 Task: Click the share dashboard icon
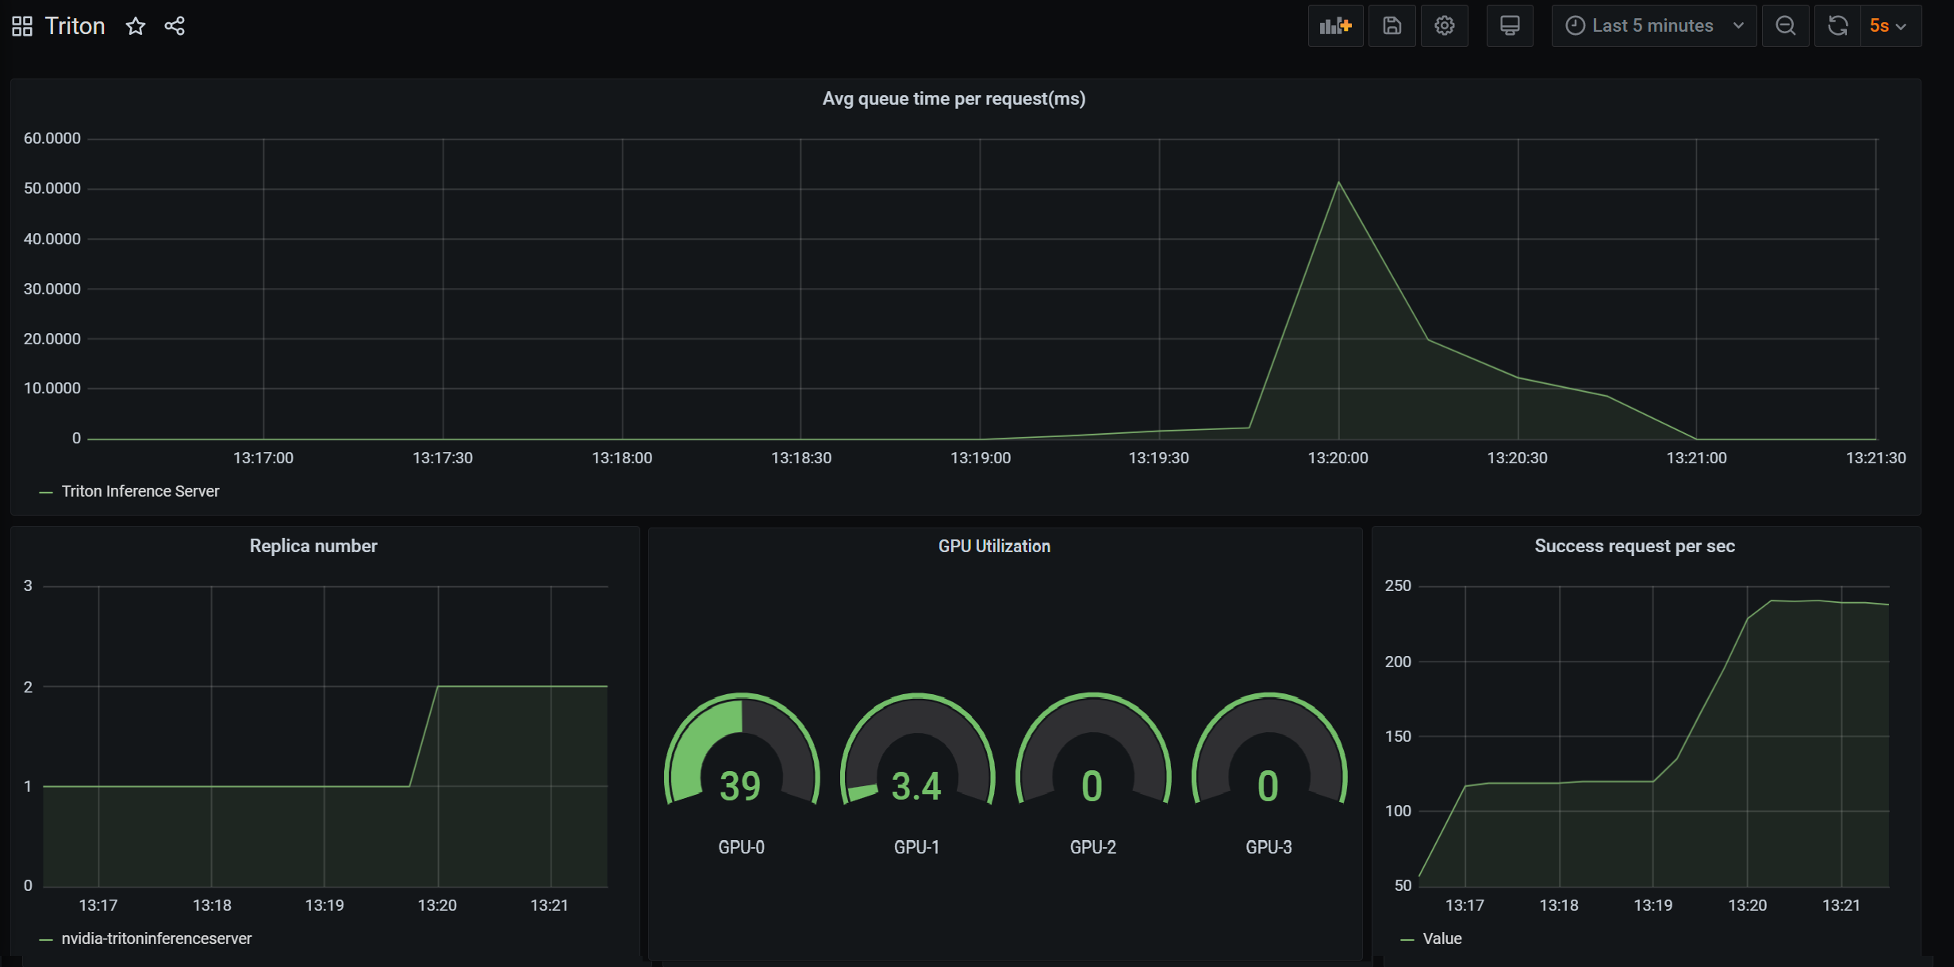175,26
